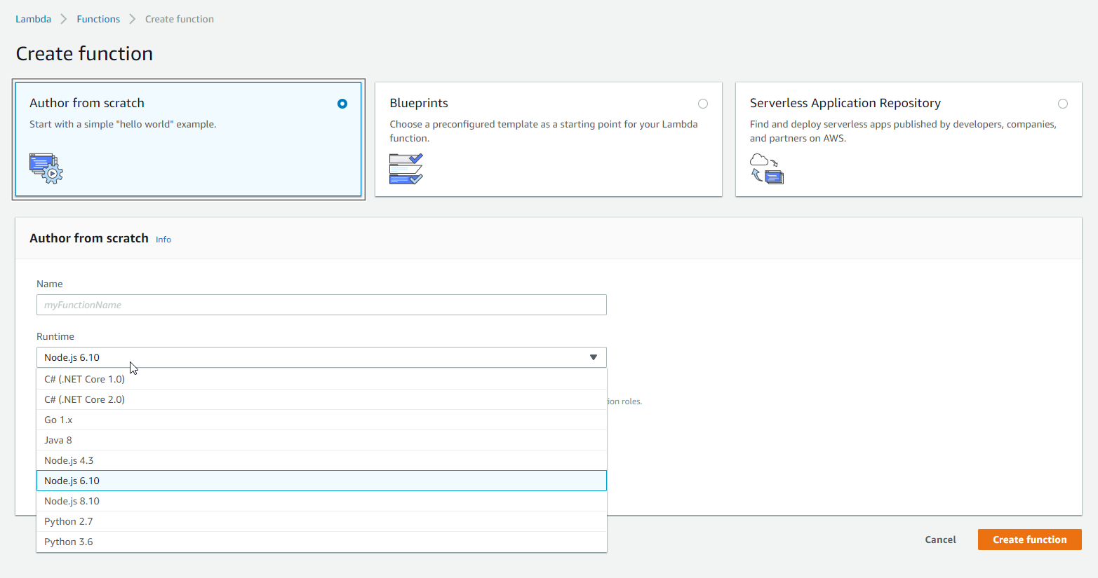Select Java 8 runtime option
1098x578 pixels.
321,440
